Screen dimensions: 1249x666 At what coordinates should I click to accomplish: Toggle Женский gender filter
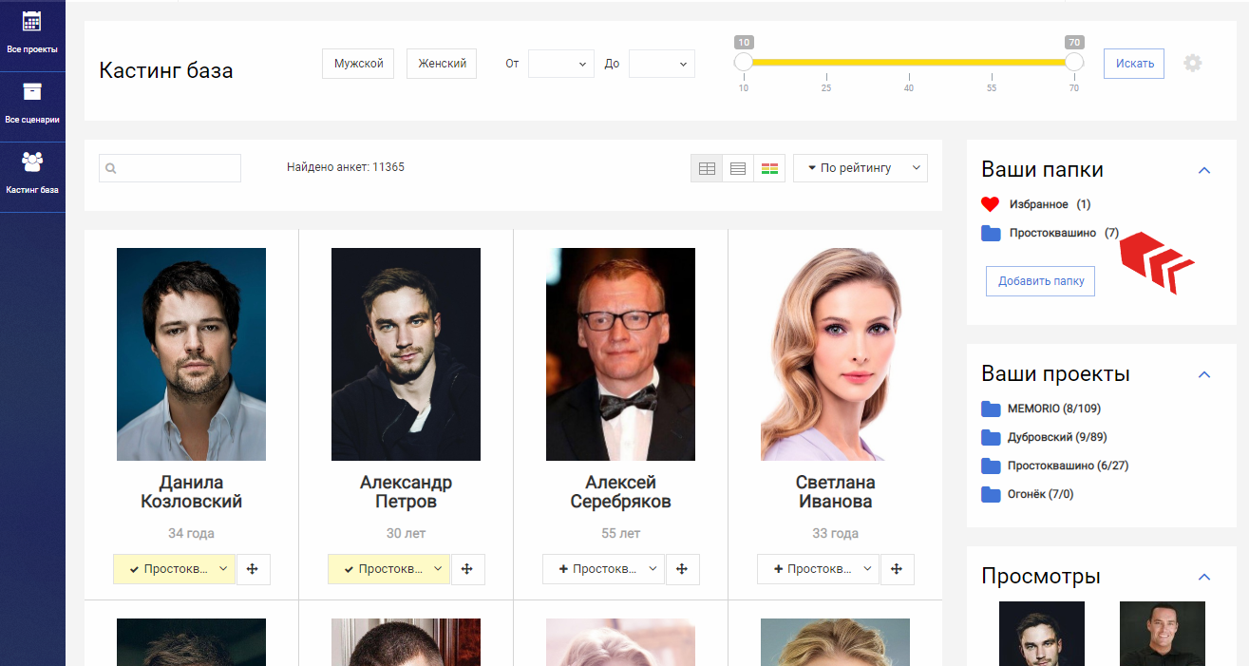tap(442, 64)
